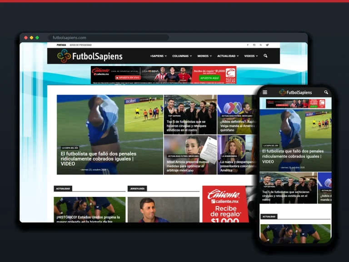Open the hamburger menu on the phone mockup
The image size is (349, 262).
[265, 92]
